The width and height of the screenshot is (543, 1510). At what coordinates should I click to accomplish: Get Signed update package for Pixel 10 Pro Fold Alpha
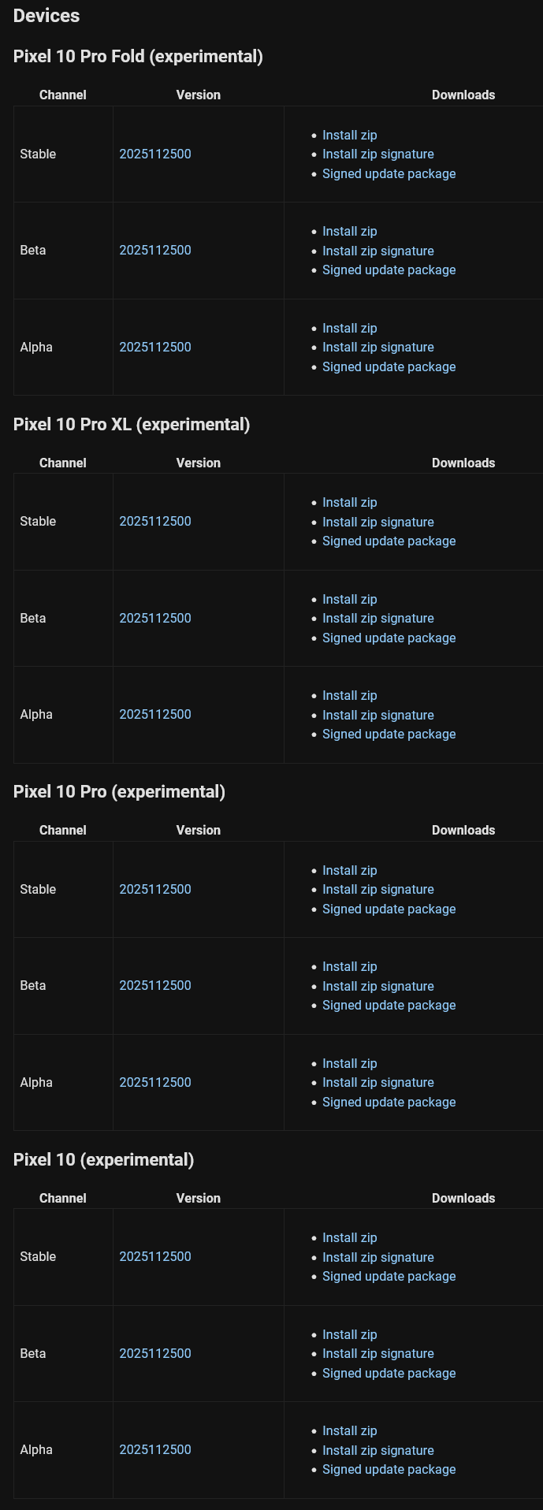(x=389, y=366)
